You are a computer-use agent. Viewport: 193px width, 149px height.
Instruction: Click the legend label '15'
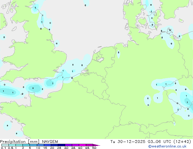(45, 148)
